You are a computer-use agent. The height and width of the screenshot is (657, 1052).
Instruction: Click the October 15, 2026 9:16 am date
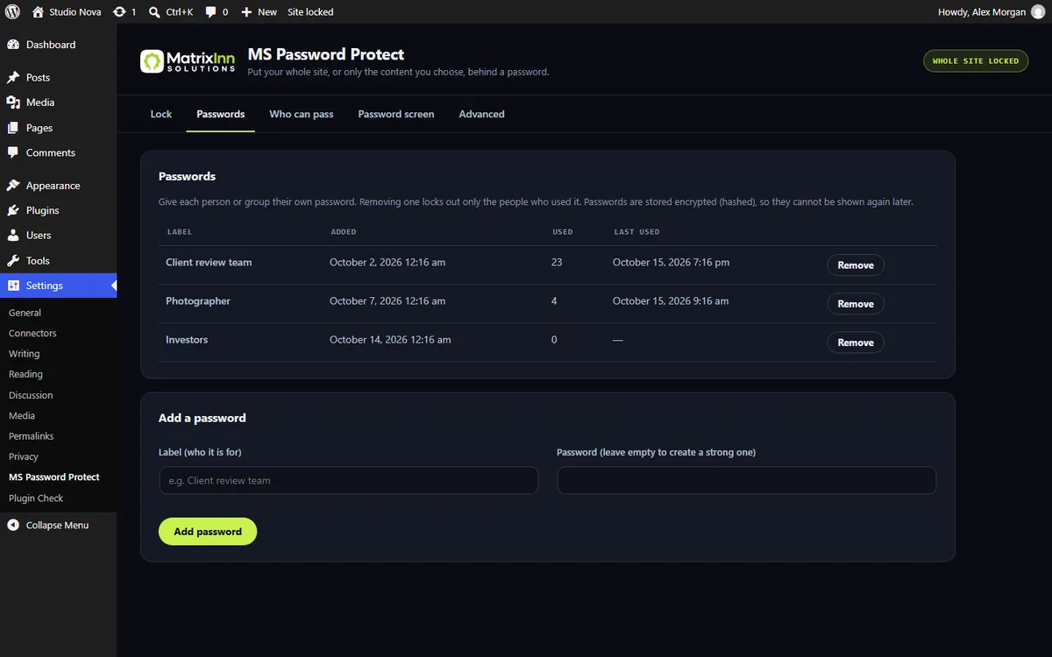pyautogui.click(x=671, y=301)
